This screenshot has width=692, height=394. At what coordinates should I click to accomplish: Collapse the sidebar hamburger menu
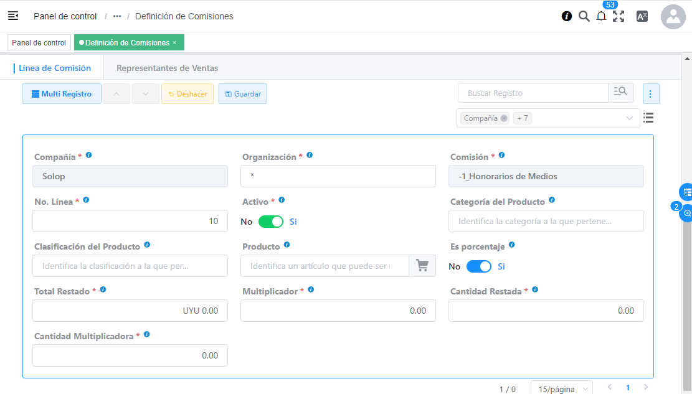click(13, 16)
